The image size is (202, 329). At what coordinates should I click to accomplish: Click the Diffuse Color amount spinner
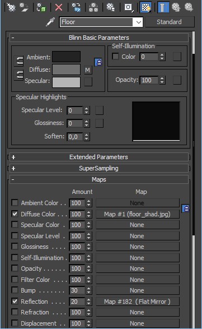pyautogui.click(x=89, y=214)
